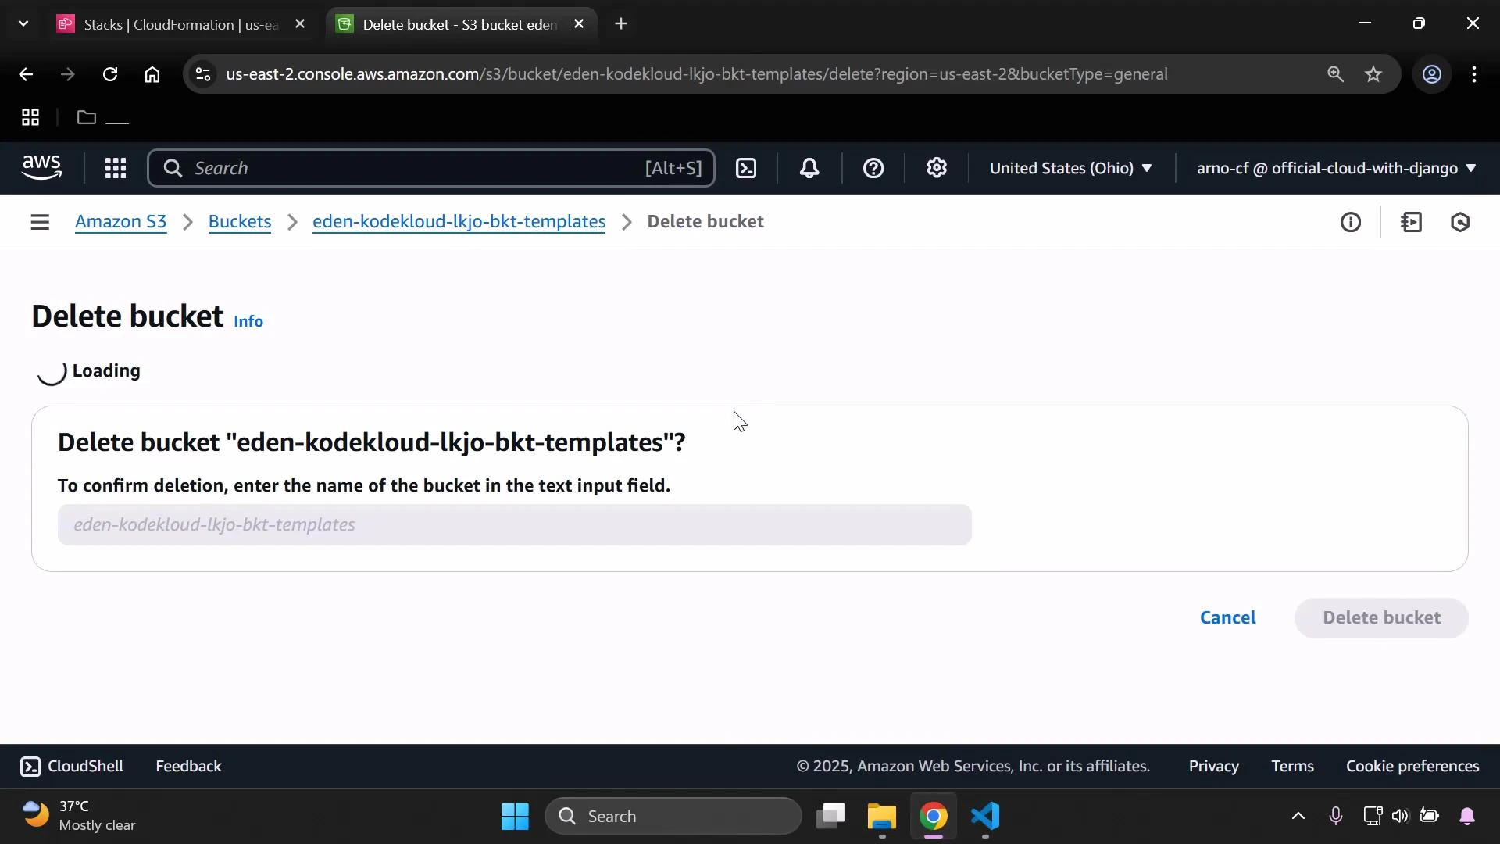Open the S3 sidebar hamburger menu
The width and height of the screenshot is (1500, 844).
(39, 222)
